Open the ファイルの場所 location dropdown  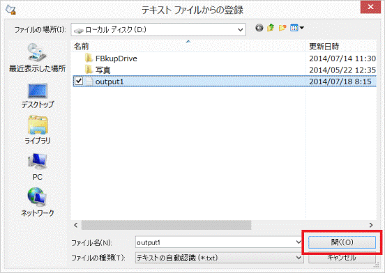tap(158, 30)
